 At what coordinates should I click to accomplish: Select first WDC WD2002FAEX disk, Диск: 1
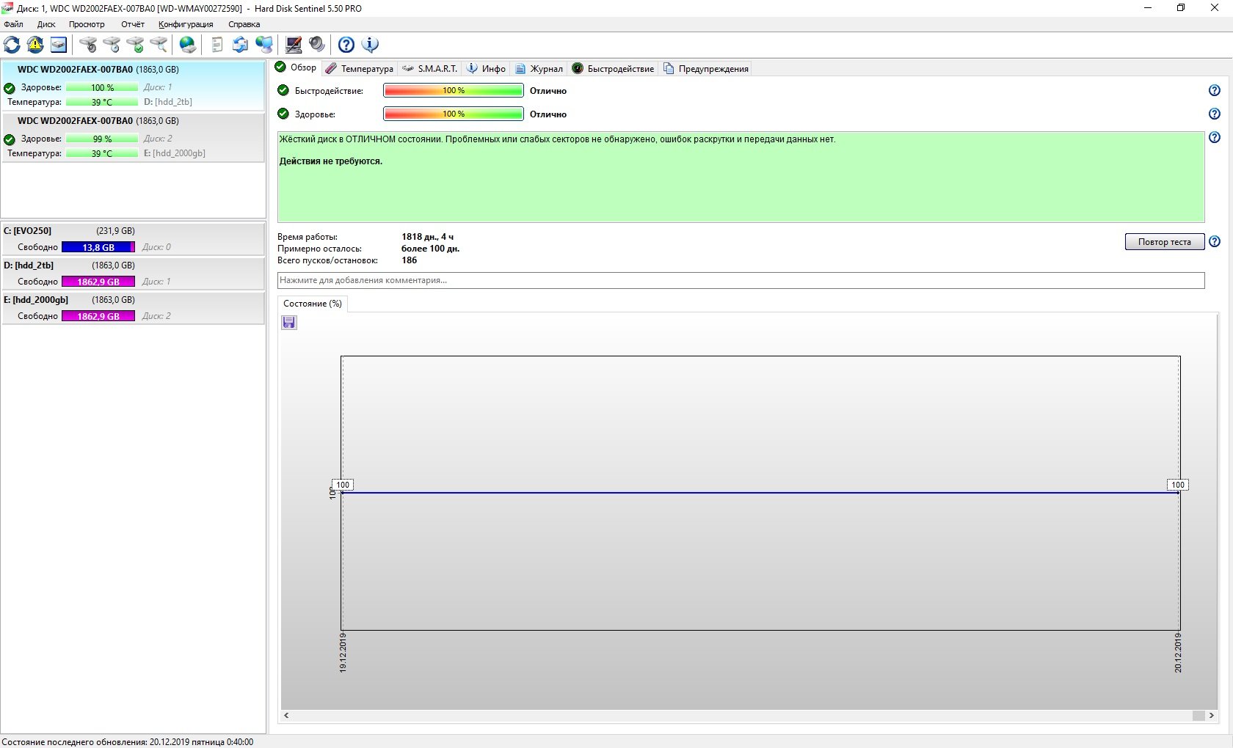pyautogui.click(x=134, y=86)
